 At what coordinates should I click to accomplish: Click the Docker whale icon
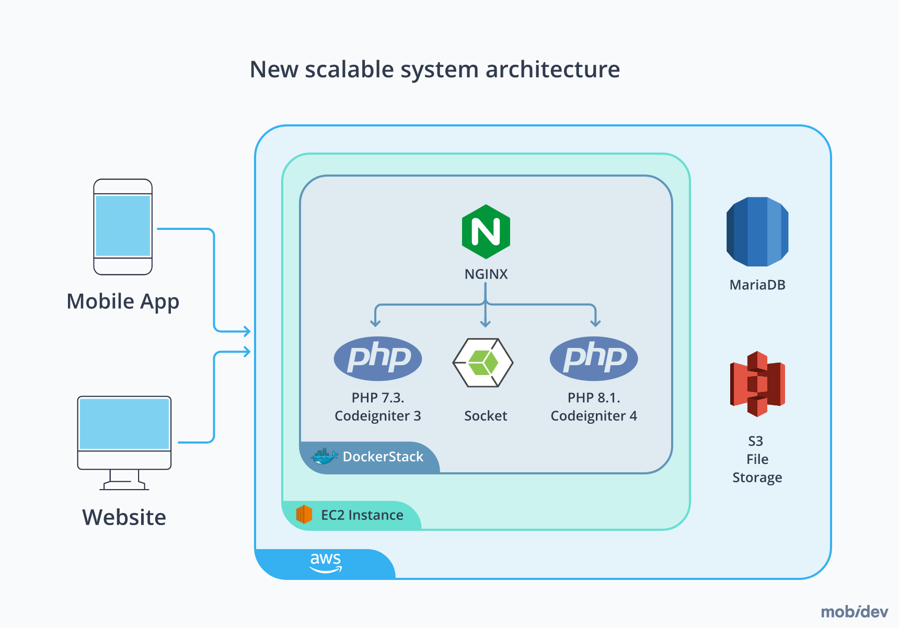(x=324, y=457)
